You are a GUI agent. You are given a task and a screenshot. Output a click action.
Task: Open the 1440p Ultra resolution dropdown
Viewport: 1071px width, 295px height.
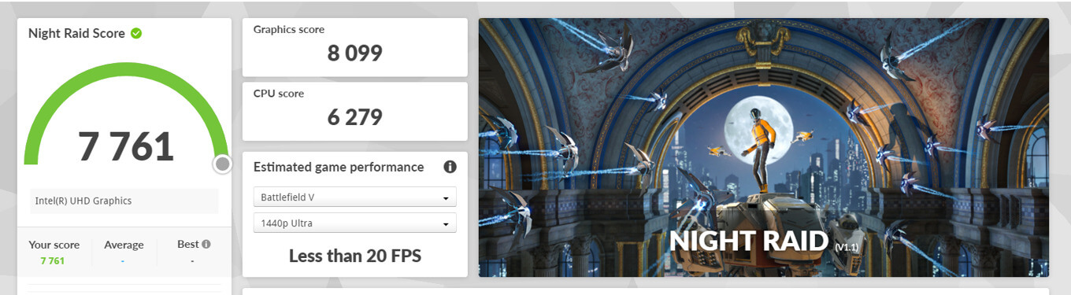click(355, 223)
